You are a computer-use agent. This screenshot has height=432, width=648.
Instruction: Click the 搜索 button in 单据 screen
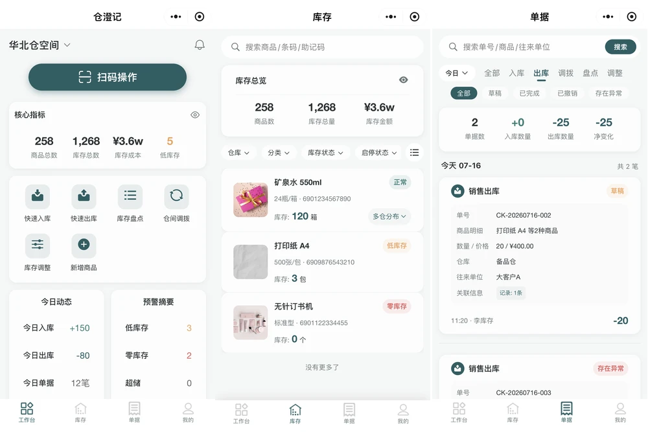pos(620,47)
